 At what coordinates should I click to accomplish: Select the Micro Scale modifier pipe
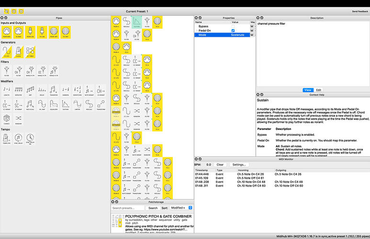click(x=30, y=105)
